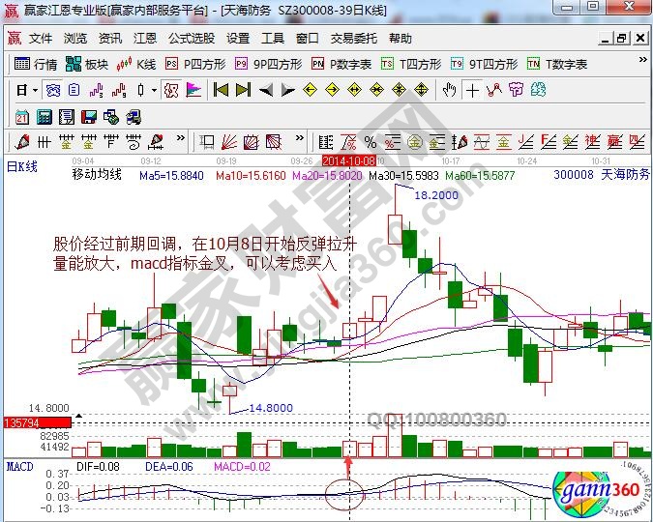Click the MACD indicator label
Image resolution: width=653 pixels, height=522 pixels.
pos(19,467)
